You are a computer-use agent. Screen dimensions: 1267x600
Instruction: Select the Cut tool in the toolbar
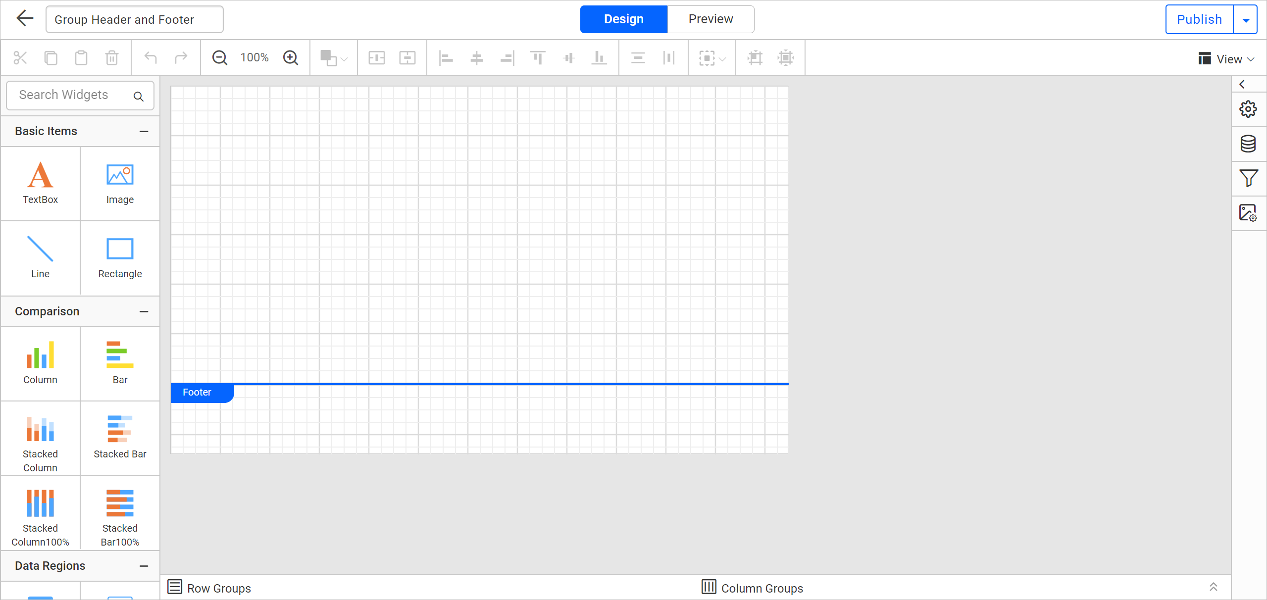pyautogui.click(x=20, y=57)
